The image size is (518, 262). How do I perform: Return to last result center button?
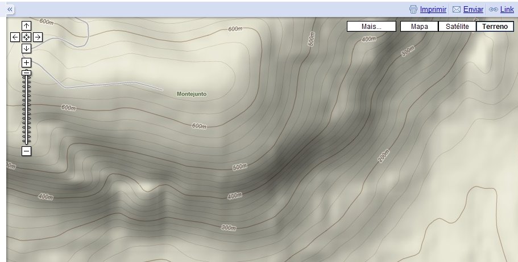(26, 37)
